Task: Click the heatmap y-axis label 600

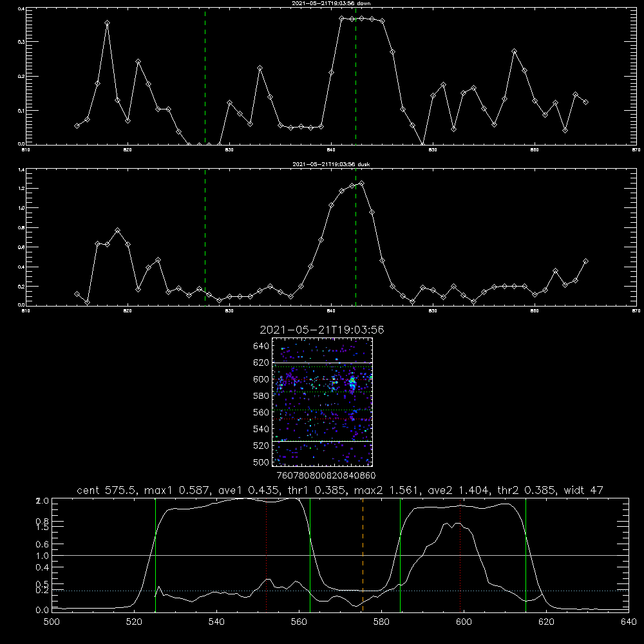Action: [261, 379]
